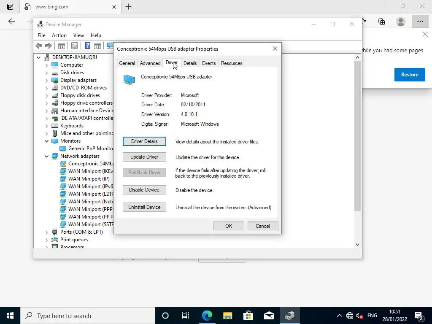This screenshot has height=324, width=432.
Task: Select the DVD/CD-ROM drives category icon
Action: click(55, 88)
